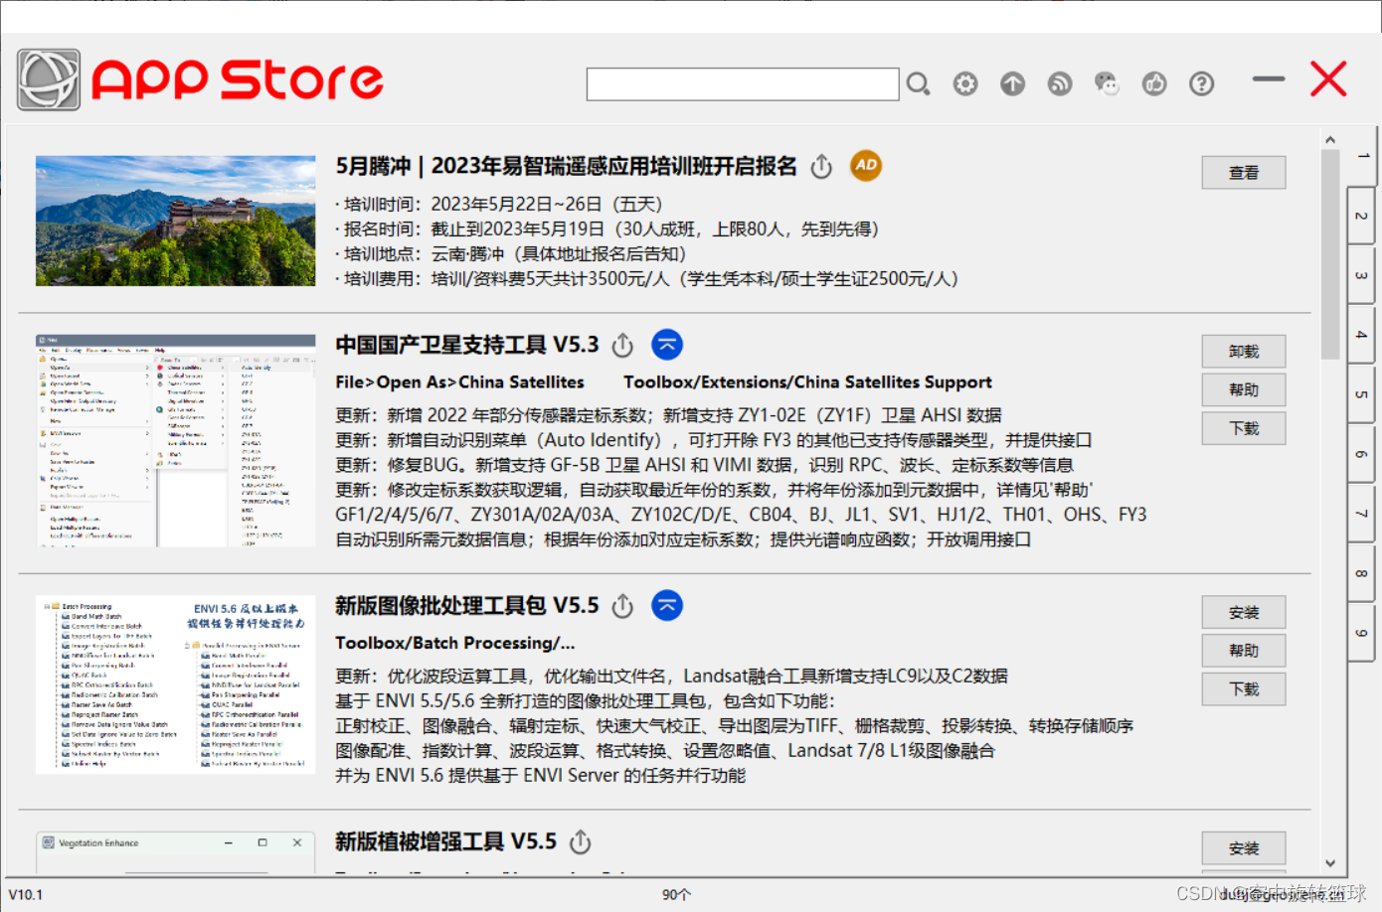Click the scrollbar down arrow
Image resolution: width=1382 pixels, height=912 pixels.
pyautogui.click(x=1330, y=863)
